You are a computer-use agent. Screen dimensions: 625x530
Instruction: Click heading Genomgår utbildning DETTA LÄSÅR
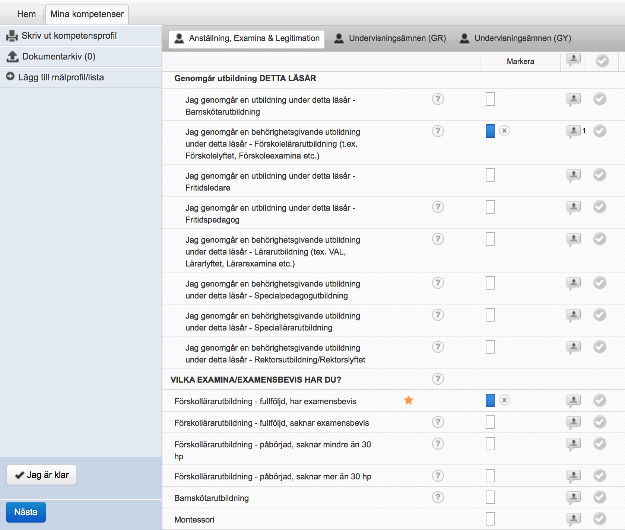[245, 78]
